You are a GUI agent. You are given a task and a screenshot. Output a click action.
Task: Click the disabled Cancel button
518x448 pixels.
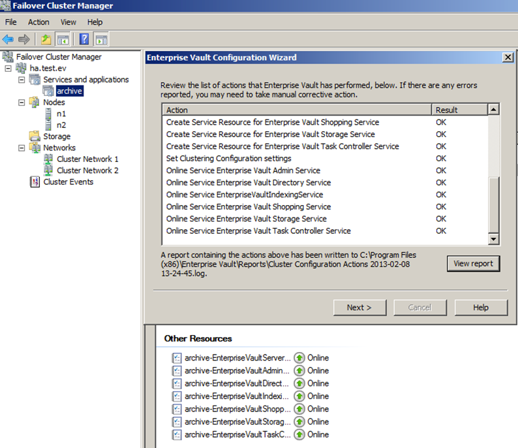420,308
